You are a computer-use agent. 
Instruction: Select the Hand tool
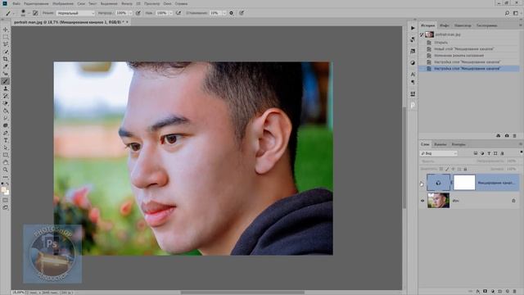[x=6, y=162]
